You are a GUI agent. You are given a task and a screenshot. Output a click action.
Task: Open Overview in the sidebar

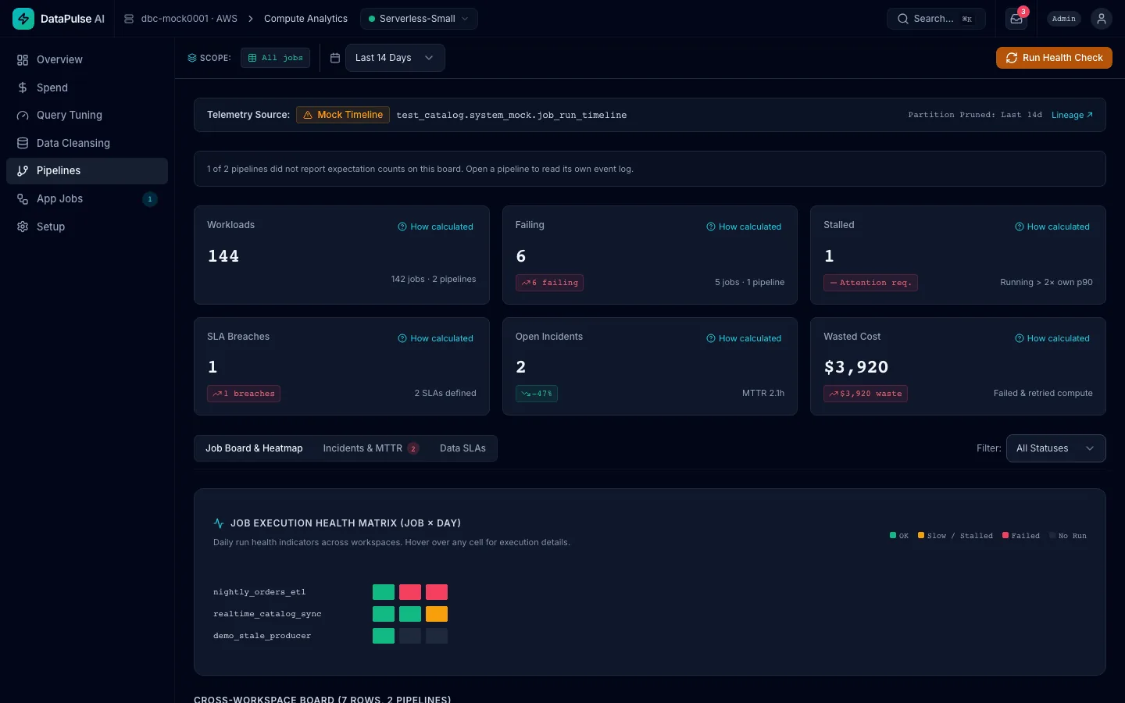click(87, 60)
